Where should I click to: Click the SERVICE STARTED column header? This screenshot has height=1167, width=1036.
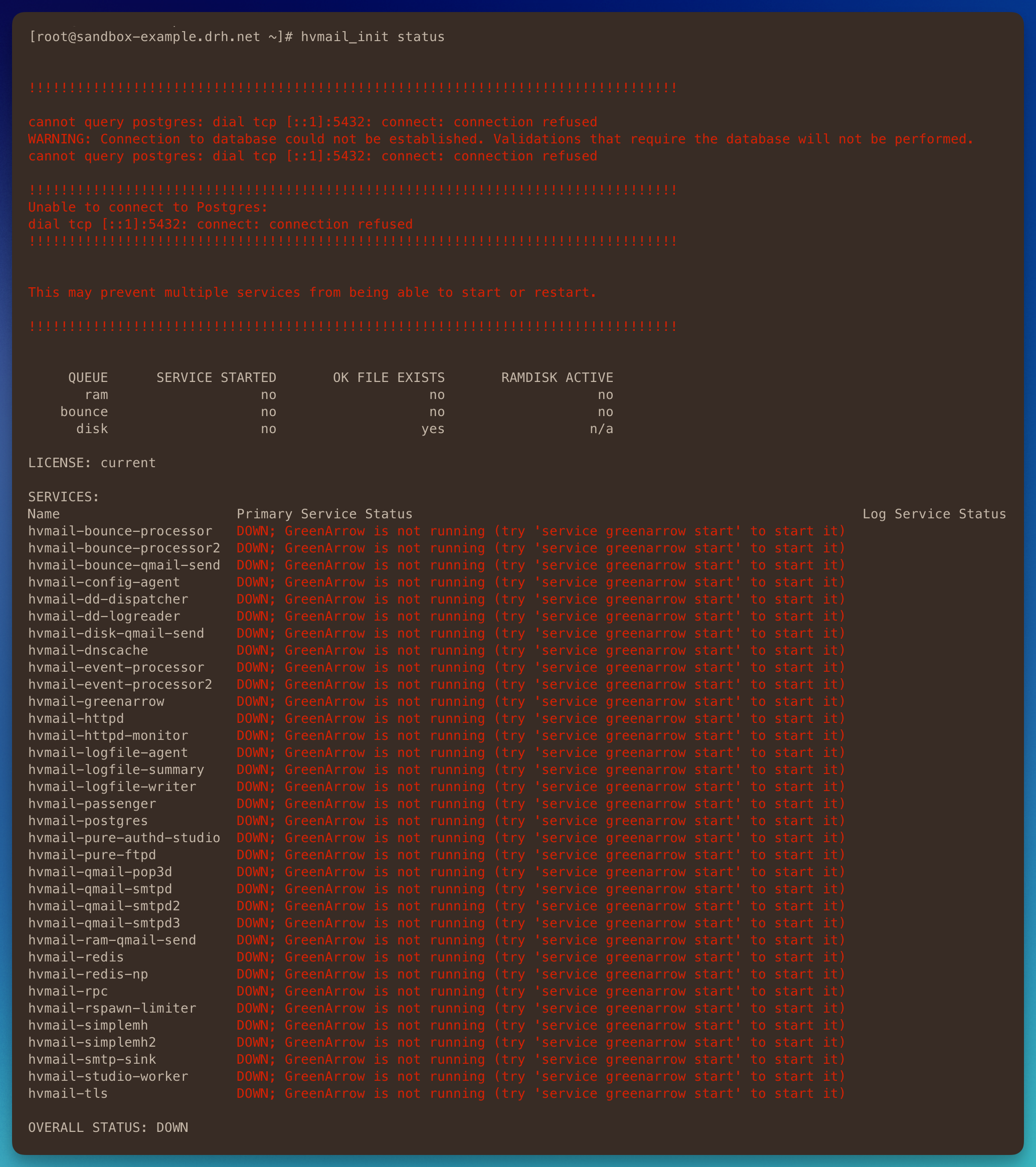216,377
